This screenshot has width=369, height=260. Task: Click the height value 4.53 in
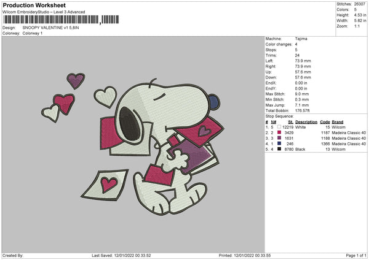tap(360, 15)
